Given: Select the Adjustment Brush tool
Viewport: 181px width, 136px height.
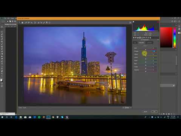Looking at the screenshot, I should tap(44, 23).
